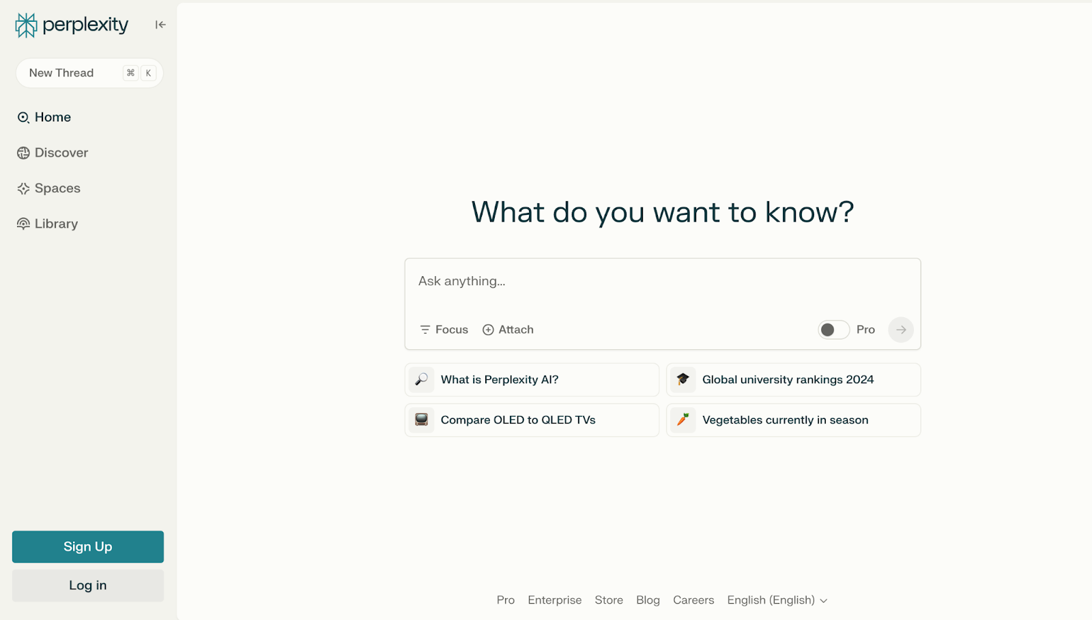Click the graduation cap suggestion icon

(x=683, y=379)
